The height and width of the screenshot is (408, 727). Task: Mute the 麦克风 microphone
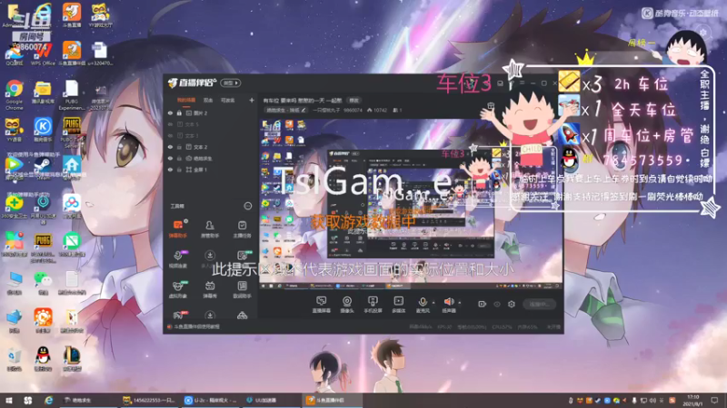pos(423,304)
